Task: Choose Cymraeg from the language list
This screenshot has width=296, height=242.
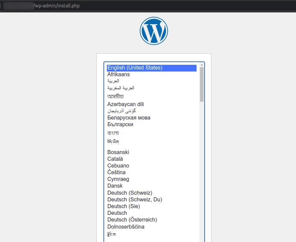Action: (152, 179)
